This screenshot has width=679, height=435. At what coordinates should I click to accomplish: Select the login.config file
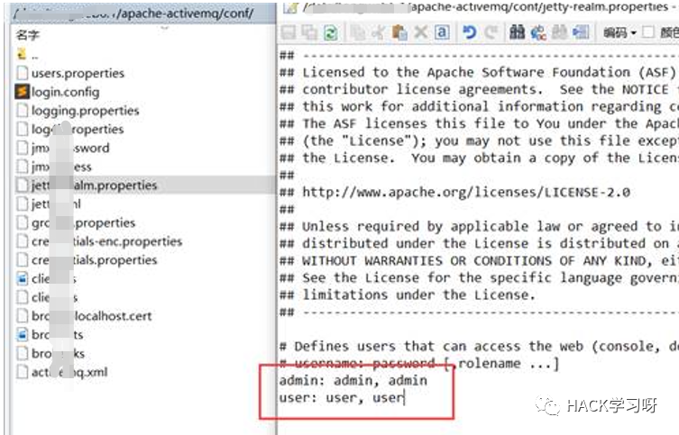click(x=58, y=92)
